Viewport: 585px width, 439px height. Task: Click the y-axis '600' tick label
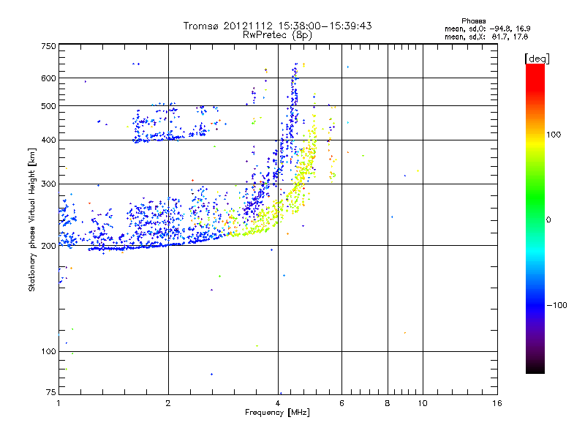[x=49, y=78]
